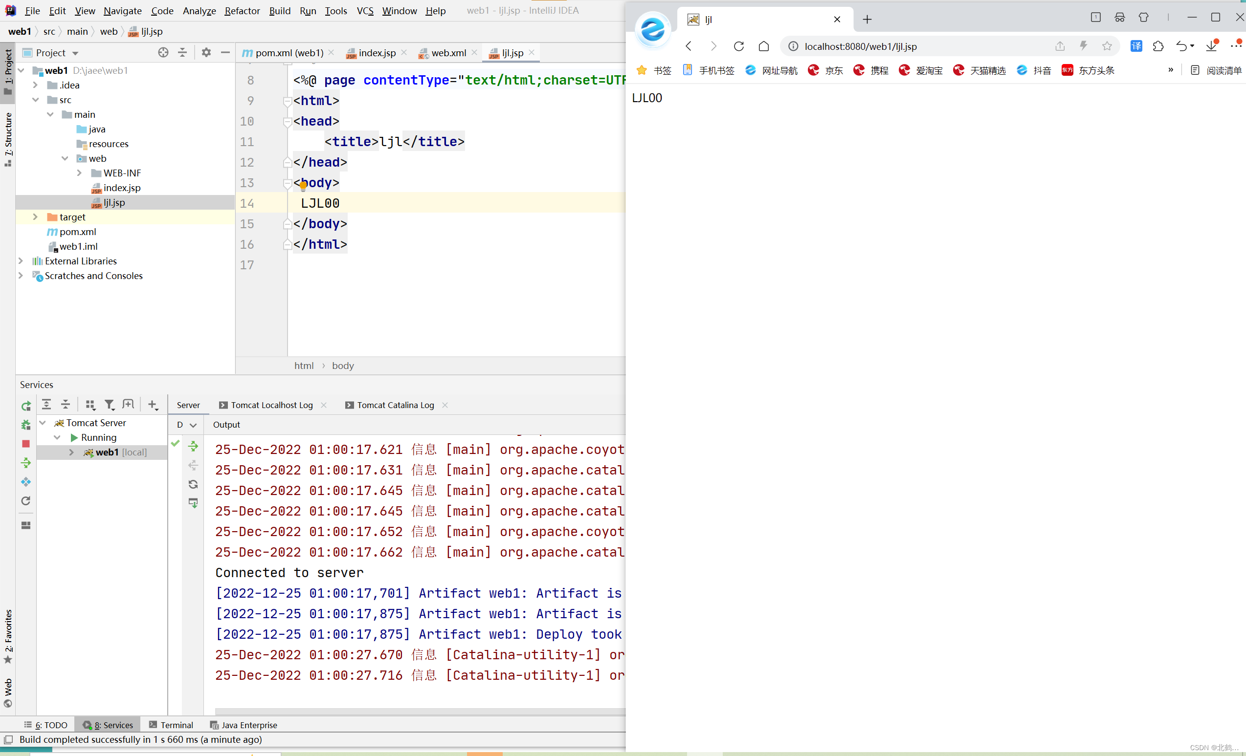Open the Project panel settings gear
Image resolution: width=1246 pixels, height=756 pixels.
tap(206, 52)
